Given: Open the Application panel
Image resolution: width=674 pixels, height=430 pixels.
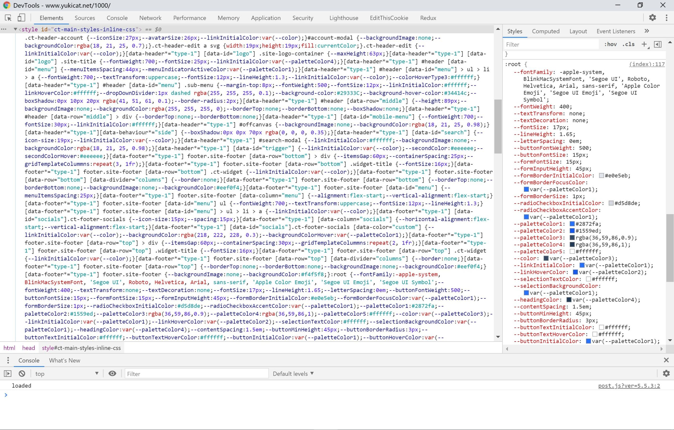Looking at the screenshot, I should 266,18.
